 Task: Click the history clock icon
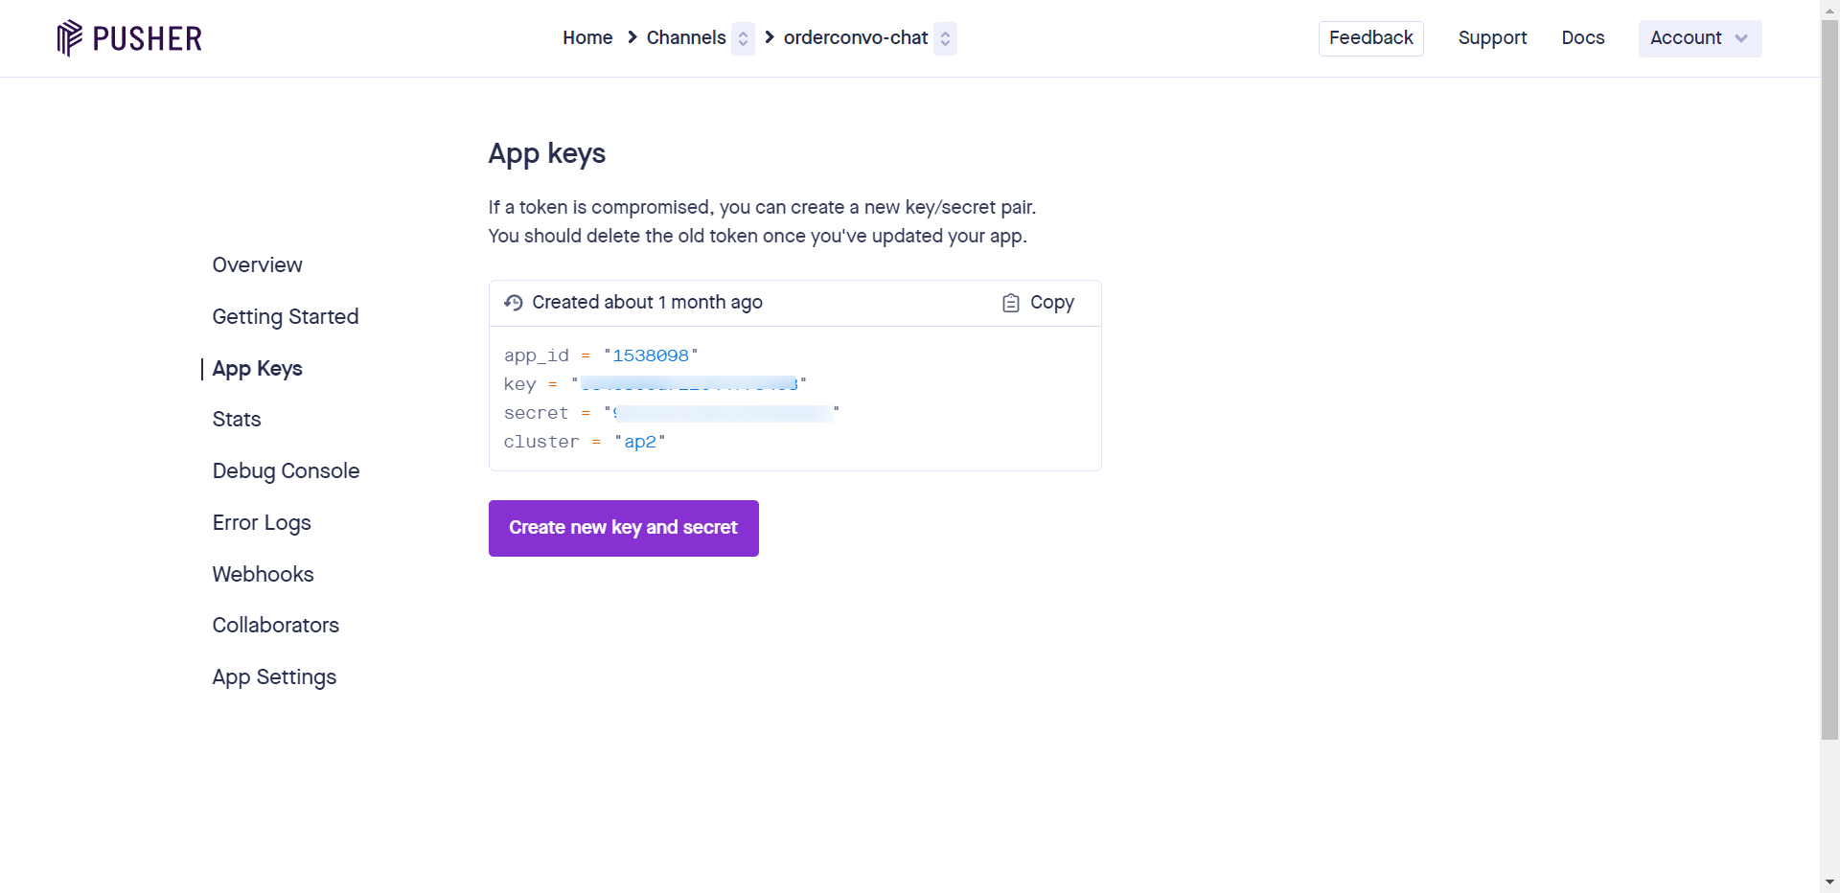(514, 303)
